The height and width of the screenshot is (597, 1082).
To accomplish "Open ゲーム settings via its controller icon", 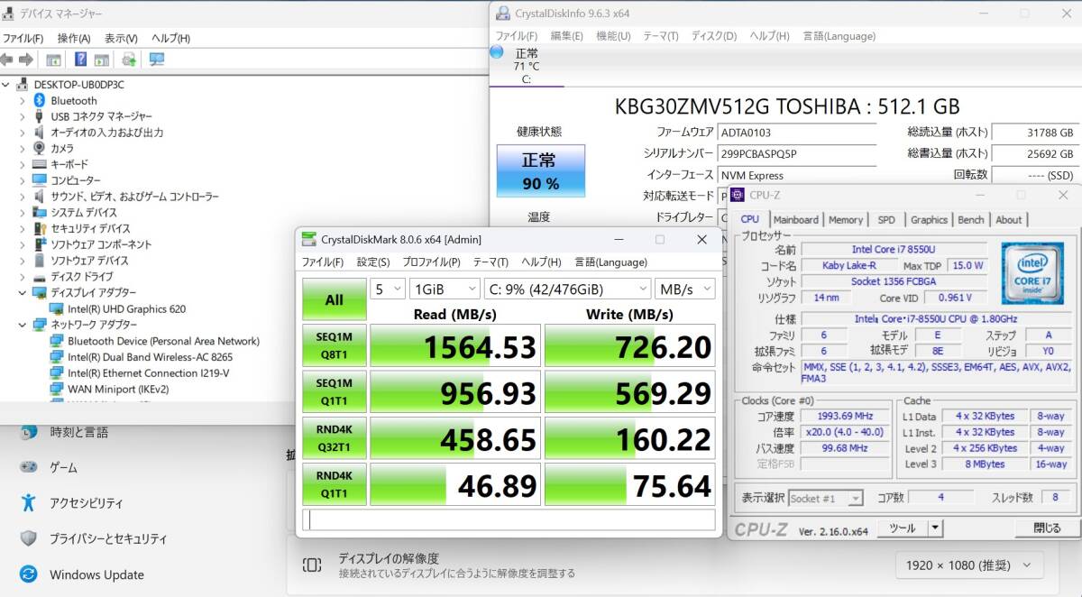I will point(29,468).
